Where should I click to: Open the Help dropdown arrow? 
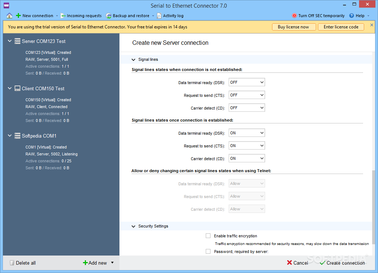click(369, 16)
